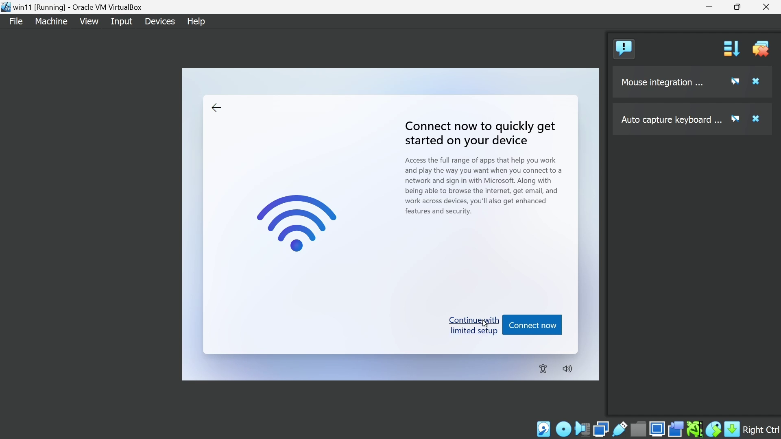
Task: Open the USB devices status icon
Action: point(620,429)
